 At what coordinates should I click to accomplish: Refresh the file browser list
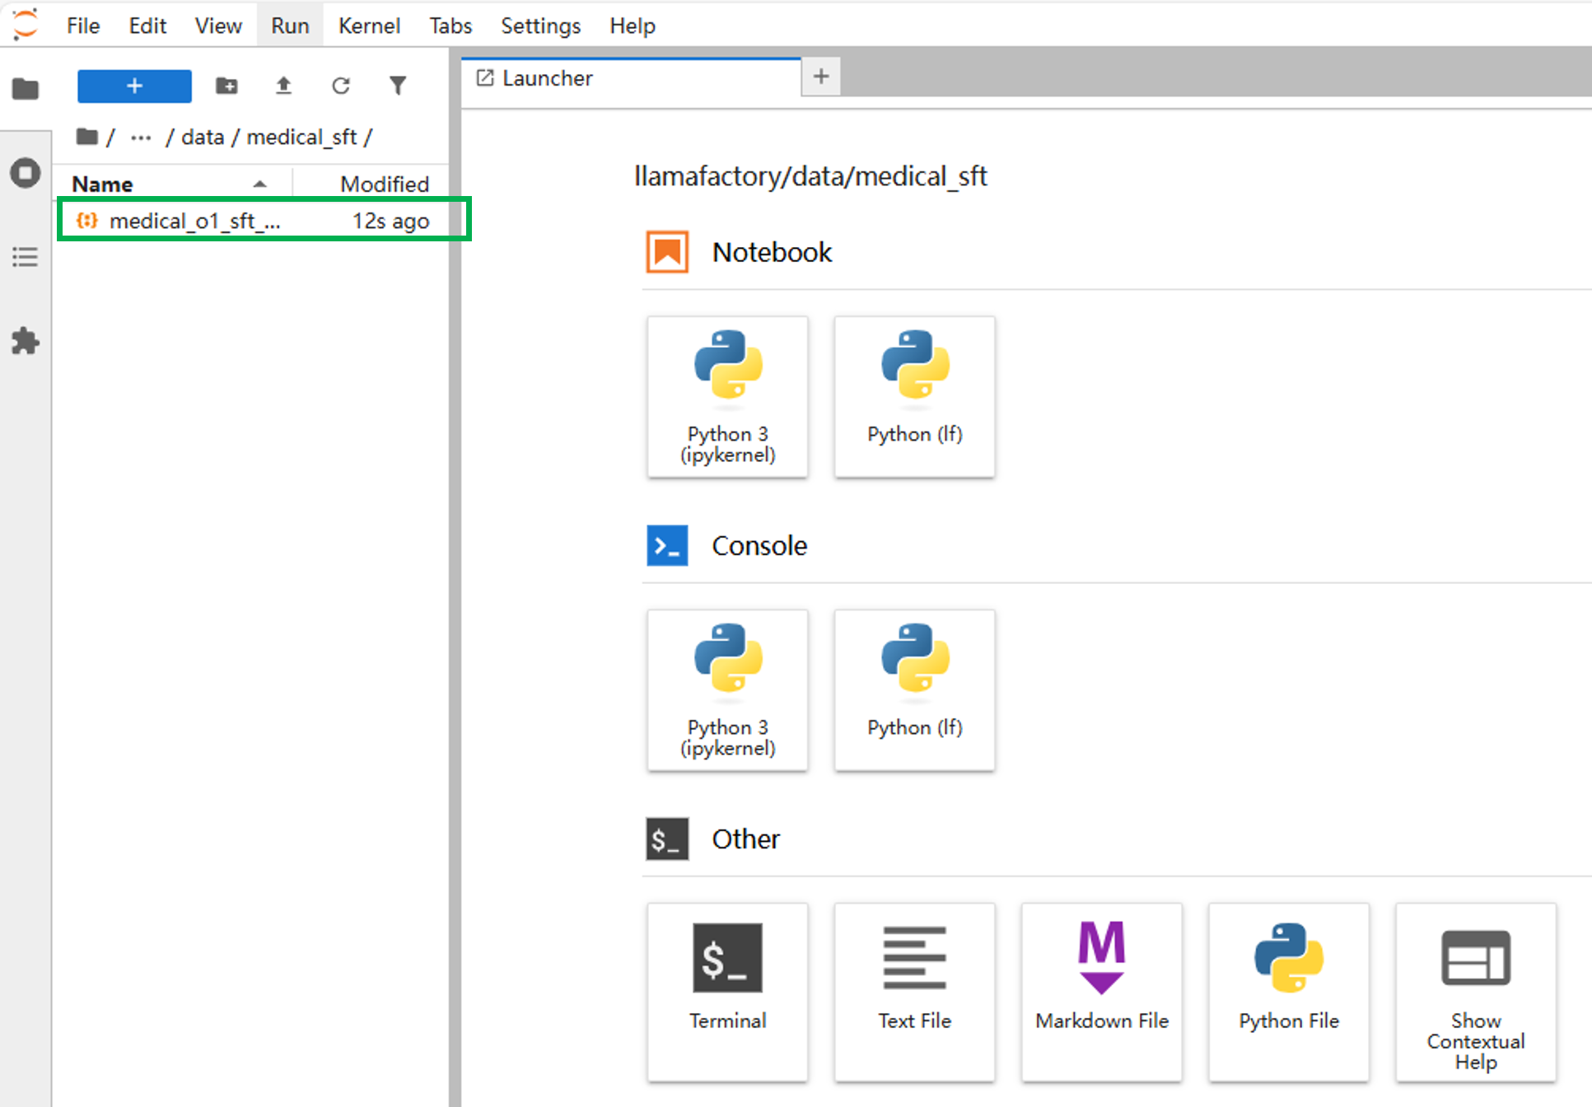[341, 86]
